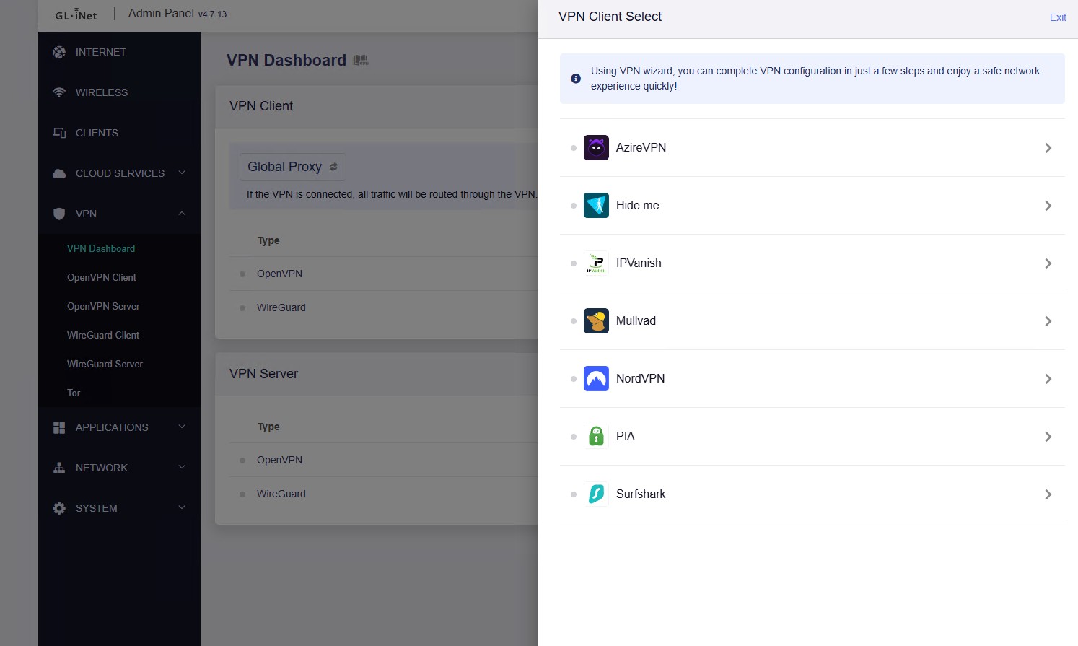The width and height of the screenshot is (1078, 646).
Task: Select the Wireless sidebar item
Action: coord(101,92)
